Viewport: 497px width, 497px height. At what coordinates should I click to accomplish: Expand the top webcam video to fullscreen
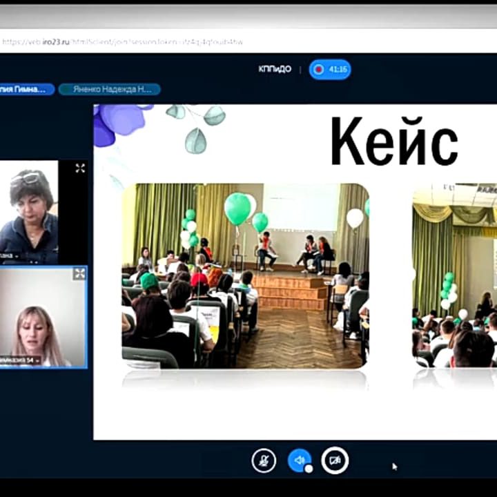[x=80, y=168]
